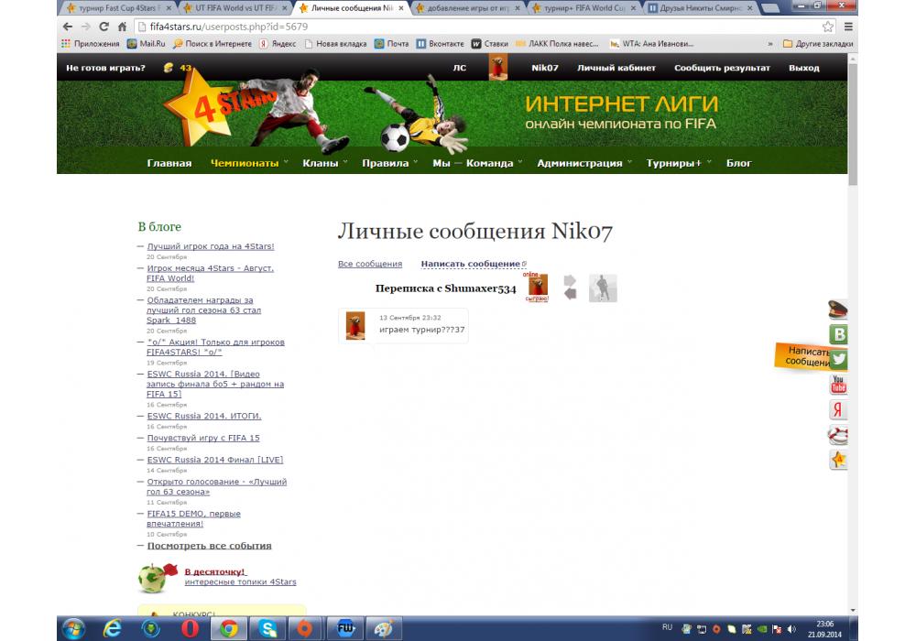Open the Twitter sidebar icon

837,360
